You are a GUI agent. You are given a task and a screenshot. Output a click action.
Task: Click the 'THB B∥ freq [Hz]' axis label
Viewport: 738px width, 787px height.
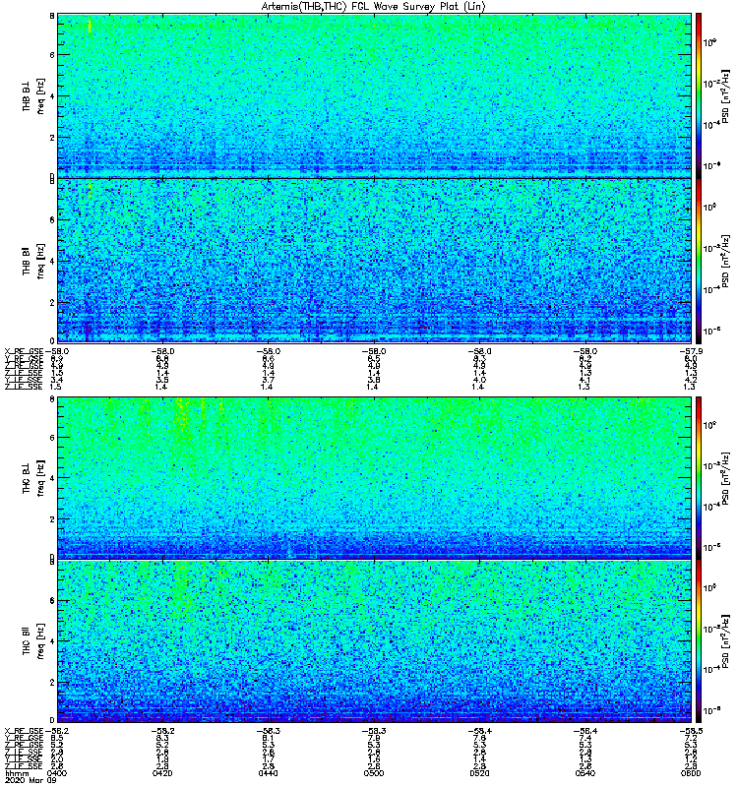33,261
